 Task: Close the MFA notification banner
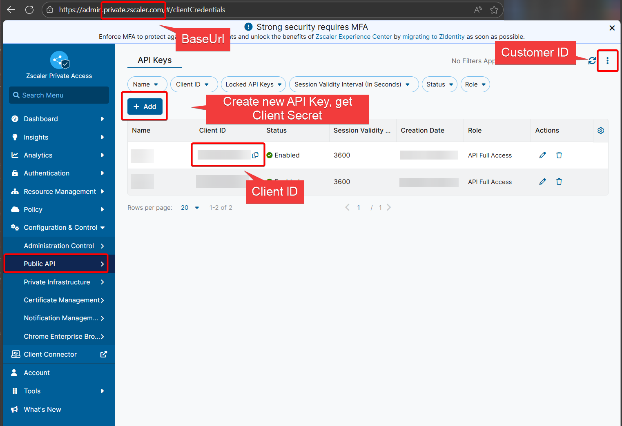click(x=612, y=28)
